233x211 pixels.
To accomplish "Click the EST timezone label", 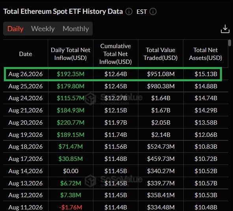I will [x=142, y=12].
